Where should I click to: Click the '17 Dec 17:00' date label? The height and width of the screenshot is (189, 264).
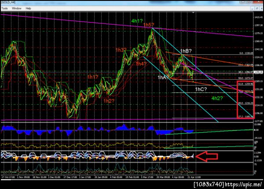point(70,177)
